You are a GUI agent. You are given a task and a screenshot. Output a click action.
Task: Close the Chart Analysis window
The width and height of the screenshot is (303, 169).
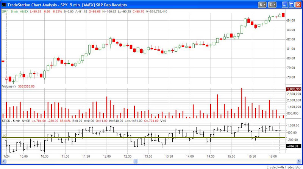[298, 5]
